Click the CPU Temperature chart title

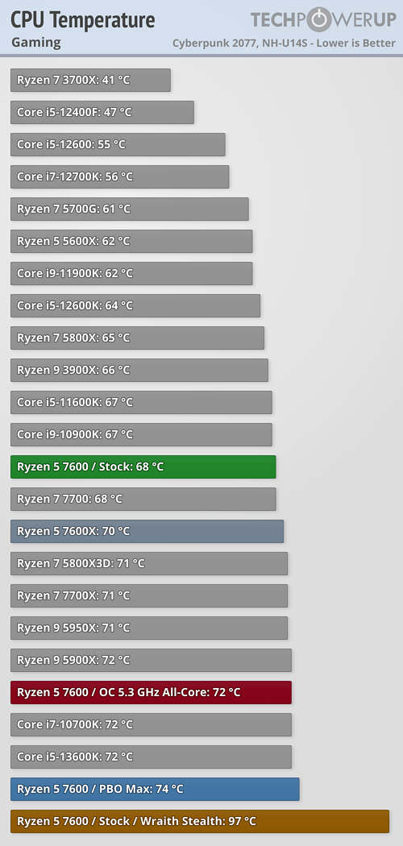[x=82, y=20]
